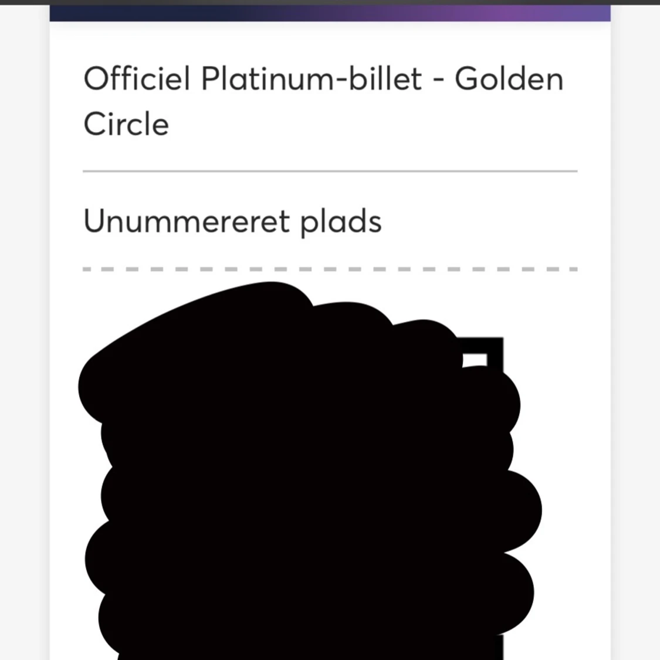660x660 pixels.
Task: Tap the "Unummereret plads" seat label
Action: point(232,222)
